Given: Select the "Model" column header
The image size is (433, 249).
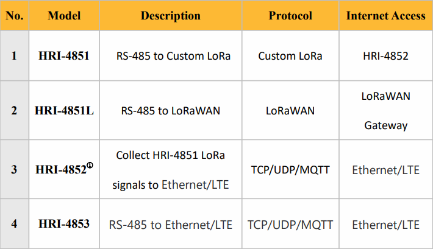Looking at the screenshot, I should 63,16.
